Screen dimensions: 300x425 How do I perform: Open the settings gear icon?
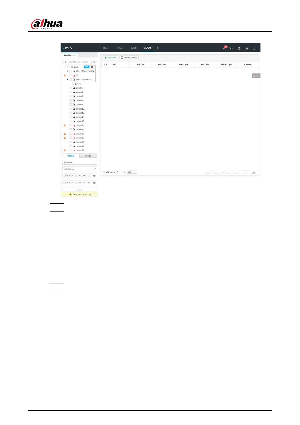point(247,48)
